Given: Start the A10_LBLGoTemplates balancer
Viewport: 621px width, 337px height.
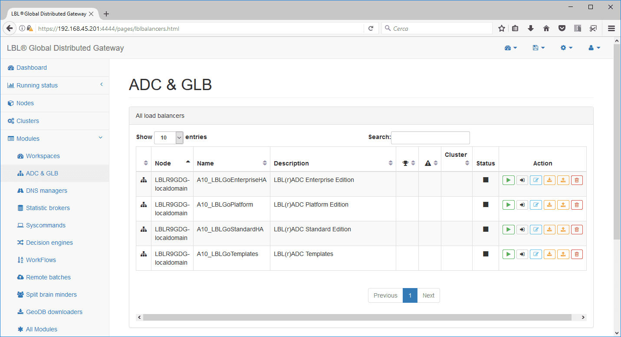Looking at the screenshot, I should 509,254.
